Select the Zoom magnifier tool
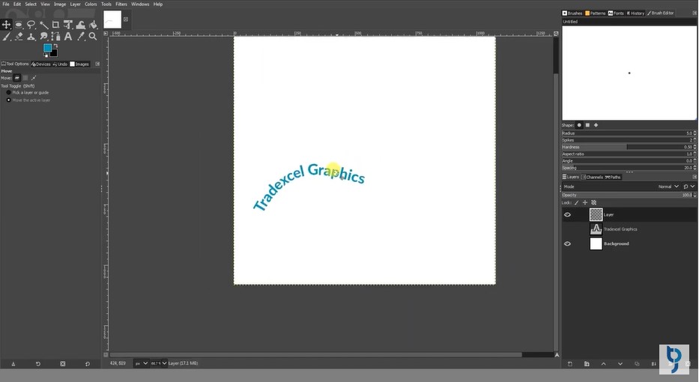The width and height of the screenshot is (699, 382). (93, 37)
